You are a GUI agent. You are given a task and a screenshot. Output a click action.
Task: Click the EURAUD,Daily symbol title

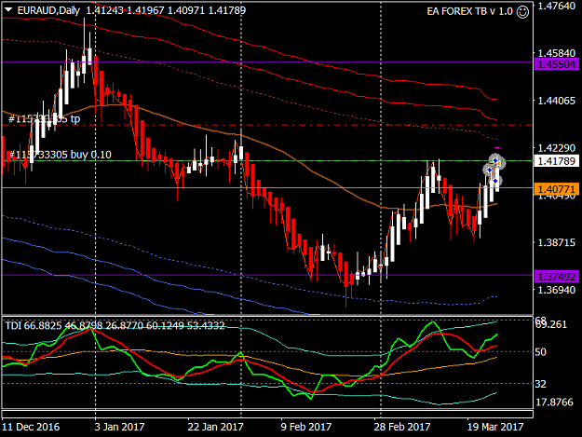click(48, 11)
